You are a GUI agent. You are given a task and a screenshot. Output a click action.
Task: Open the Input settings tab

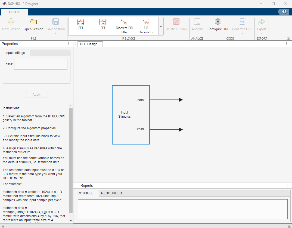point(15,53)
